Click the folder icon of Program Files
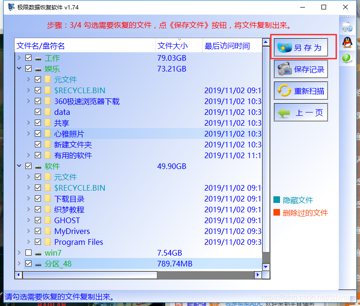This screenshot has width=360, height=306. [x=48, y=242]
